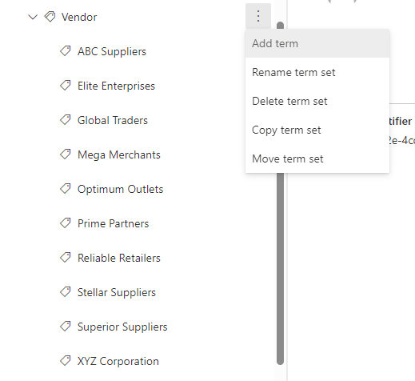This screenshot has width=415, height=381.
Task: Select Move term set menu entry
Action: coord(317,158)
